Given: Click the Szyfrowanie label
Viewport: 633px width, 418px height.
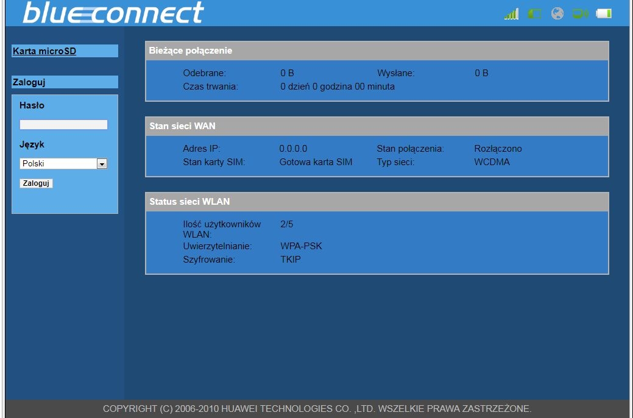Looking at the screenshot, I should click(209, 260).
